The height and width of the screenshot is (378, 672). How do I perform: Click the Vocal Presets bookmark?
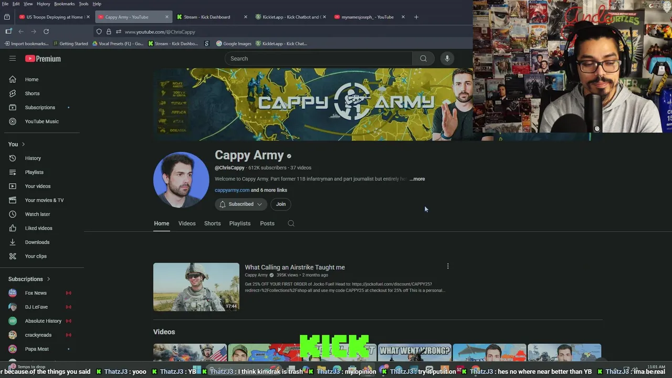click(118, 44)
